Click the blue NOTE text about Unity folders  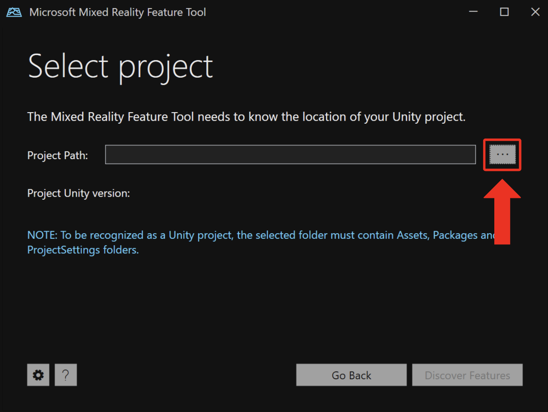click(261, 242)
